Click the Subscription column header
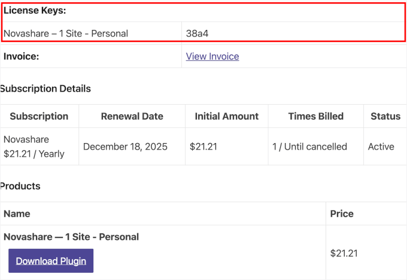Viewport: 407px width, 280px height. (x=39, y=116)
